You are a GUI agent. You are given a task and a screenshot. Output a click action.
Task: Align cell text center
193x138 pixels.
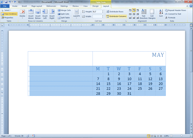tap(134, 14)
